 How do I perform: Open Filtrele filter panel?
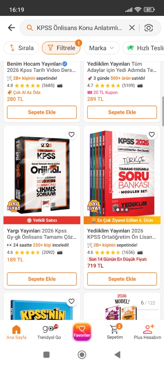[61, 48]
